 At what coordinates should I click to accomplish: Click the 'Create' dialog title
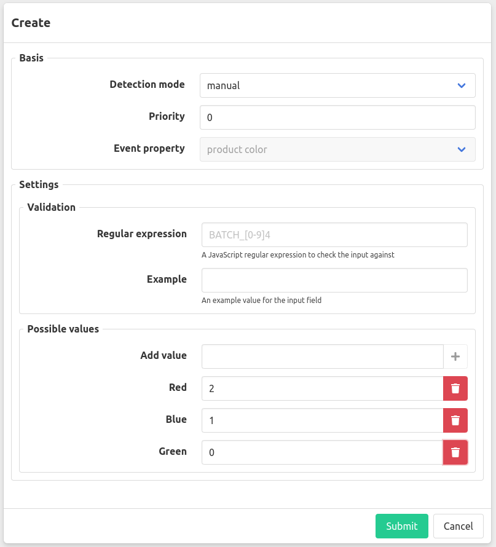point(31,23)
